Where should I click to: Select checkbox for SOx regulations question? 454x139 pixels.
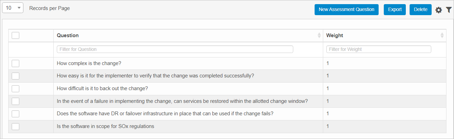coord(15,126)
